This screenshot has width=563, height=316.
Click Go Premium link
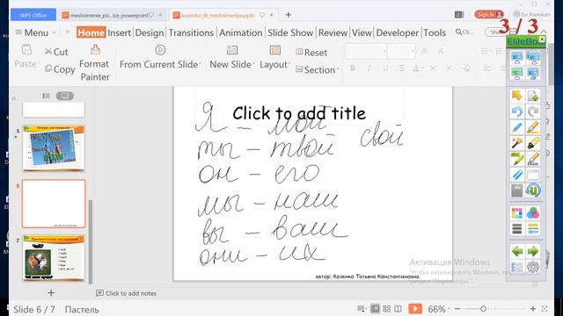click(x=531, y=14)
